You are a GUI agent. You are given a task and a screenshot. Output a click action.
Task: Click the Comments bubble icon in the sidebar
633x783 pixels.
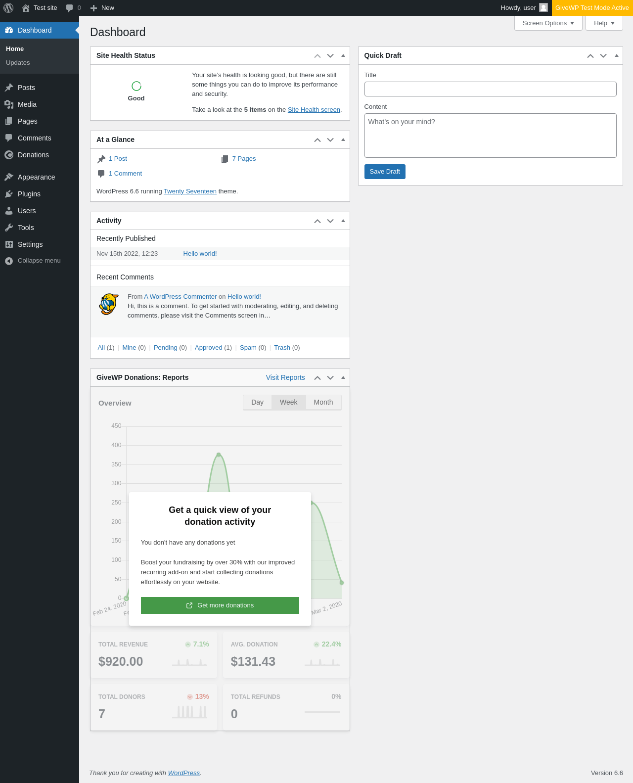click(x=9, y=138)
